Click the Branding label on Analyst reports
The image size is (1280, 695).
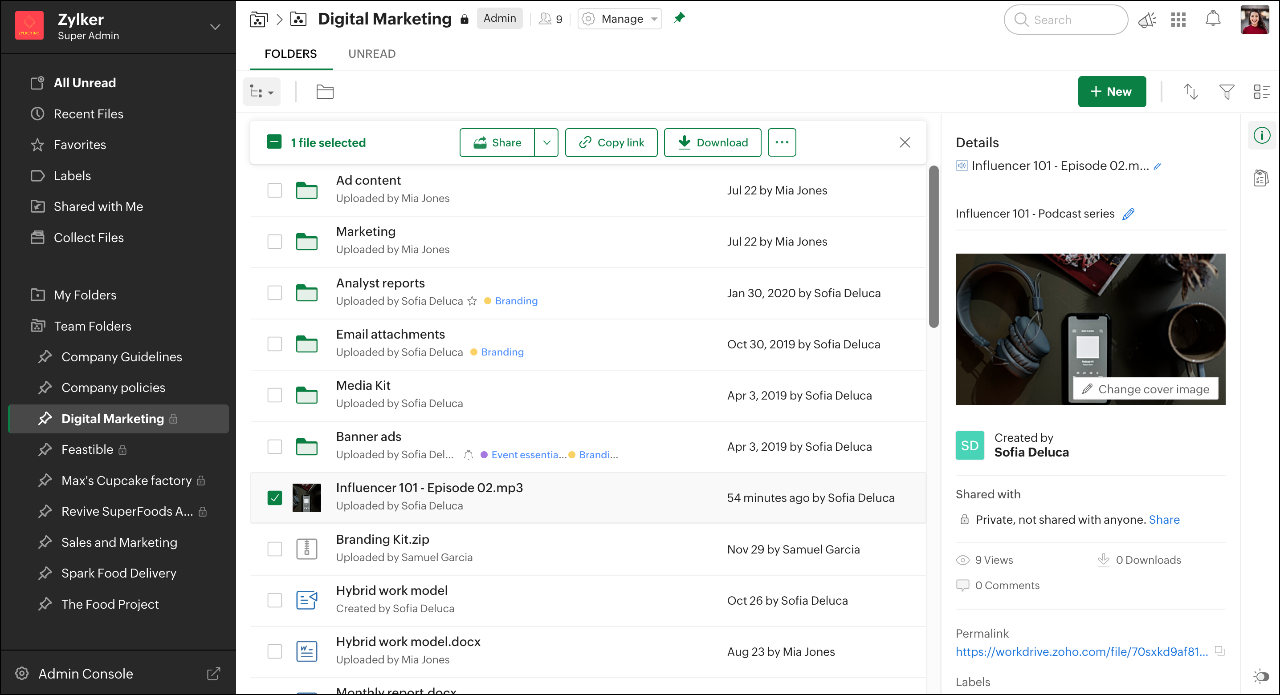(x=516, y=301)
